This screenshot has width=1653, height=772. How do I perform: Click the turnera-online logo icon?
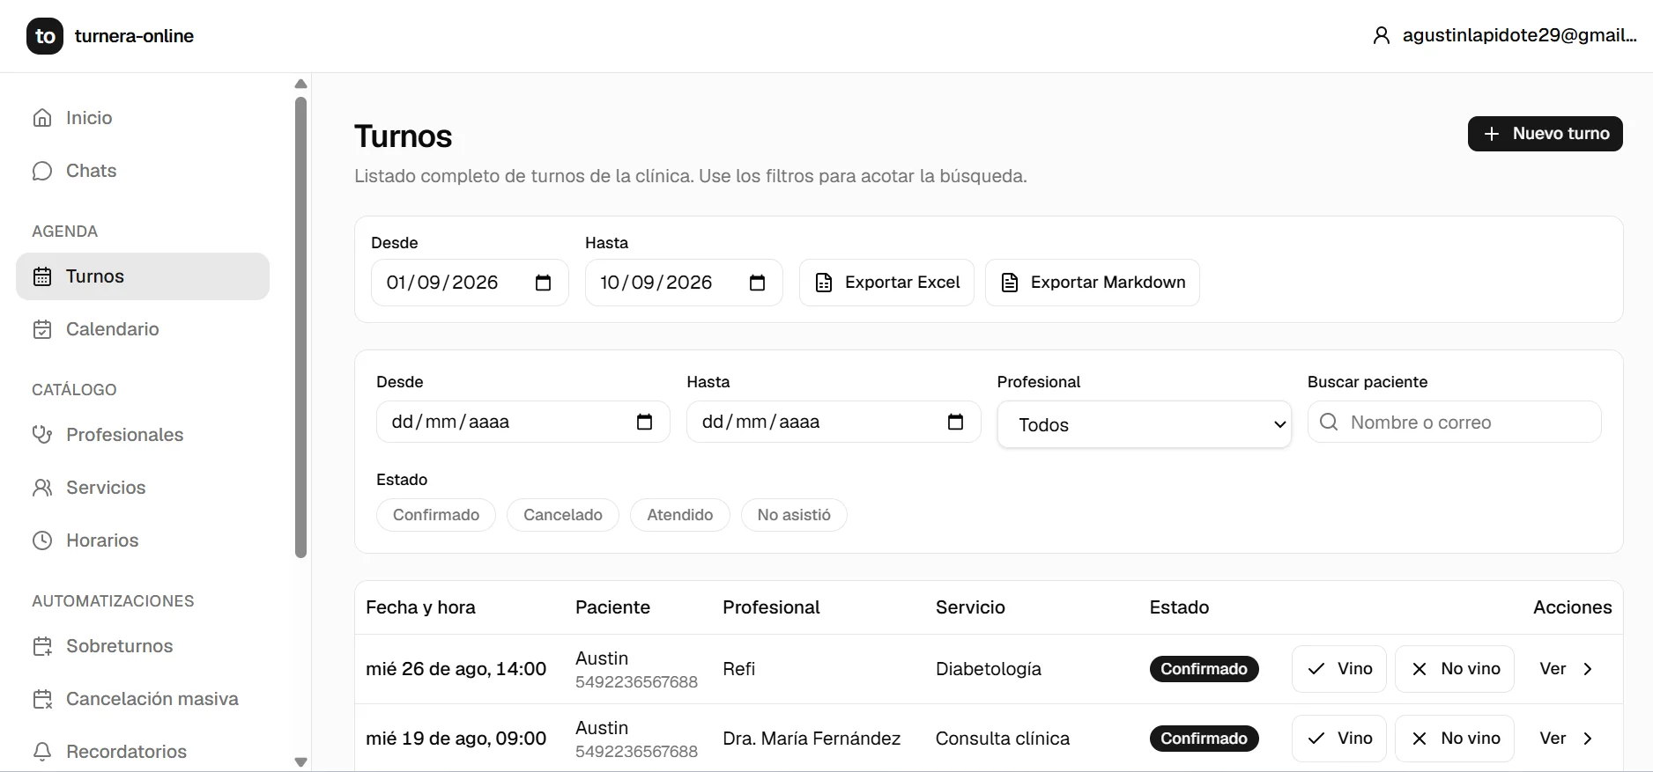[45, 36]
